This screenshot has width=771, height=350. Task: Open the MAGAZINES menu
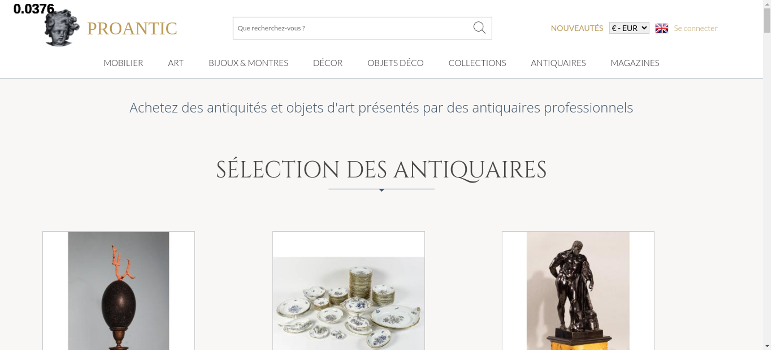635,63
